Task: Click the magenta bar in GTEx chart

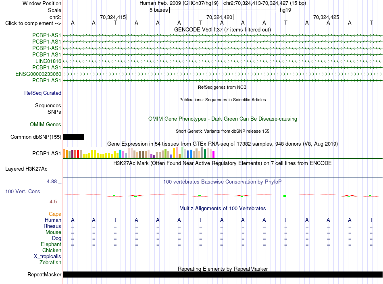Action: pyautogui.click(x=214, y=154)
